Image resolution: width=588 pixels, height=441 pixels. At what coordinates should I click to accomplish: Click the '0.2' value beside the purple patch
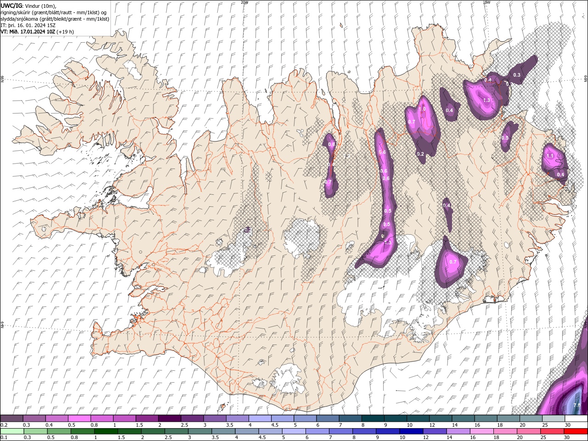pyautogui.click(x=420, y=154)
